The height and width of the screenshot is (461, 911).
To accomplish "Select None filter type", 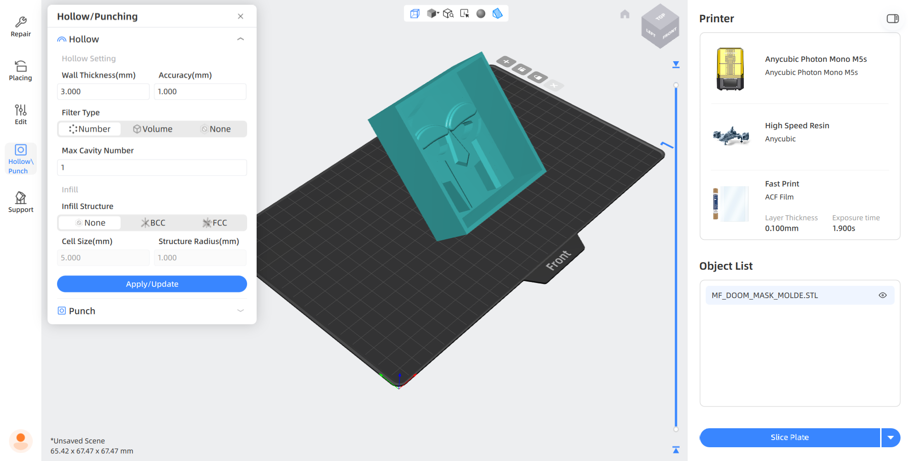I will click(x=215, y=129).
